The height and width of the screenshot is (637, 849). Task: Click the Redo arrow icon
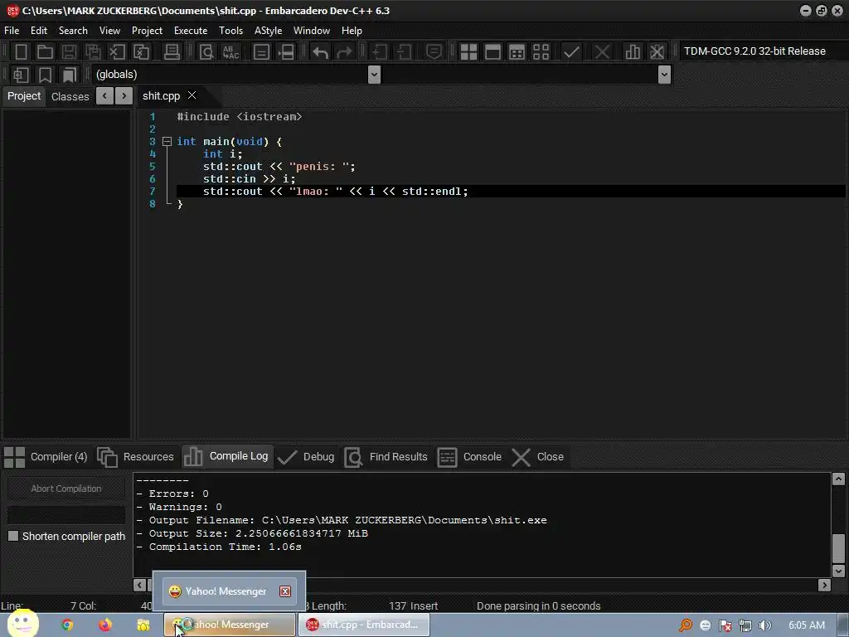(x=344, y=52)
